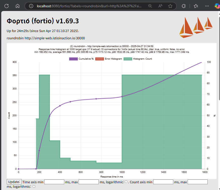Toggle time axis logarithmic checkbox
Image resolution: width=220 pixels, height=190 pixels.
tap(126, 182)
